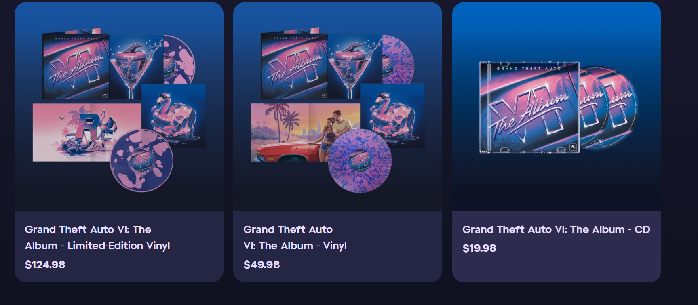Click the discs beside the CD case
698x305 pixels.
point(609,107)
